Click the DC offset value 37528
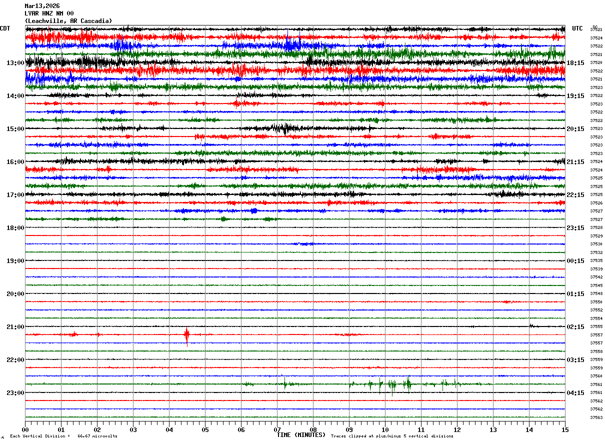This screenshot has height=443, width=605. tap(596, 227)
